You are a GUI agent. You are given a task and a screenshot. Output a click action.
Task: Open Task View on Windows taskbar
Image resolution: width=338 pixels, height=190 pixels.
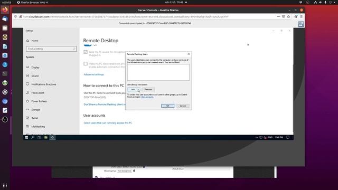39,137
